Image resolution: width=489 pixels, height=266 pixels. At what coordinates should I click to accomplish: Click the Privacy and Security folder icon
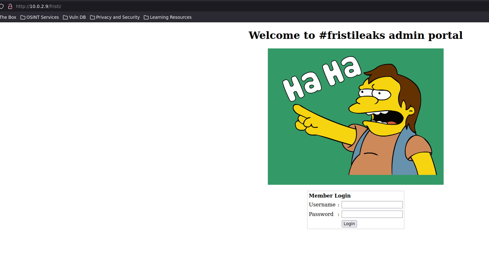point(92,18)
